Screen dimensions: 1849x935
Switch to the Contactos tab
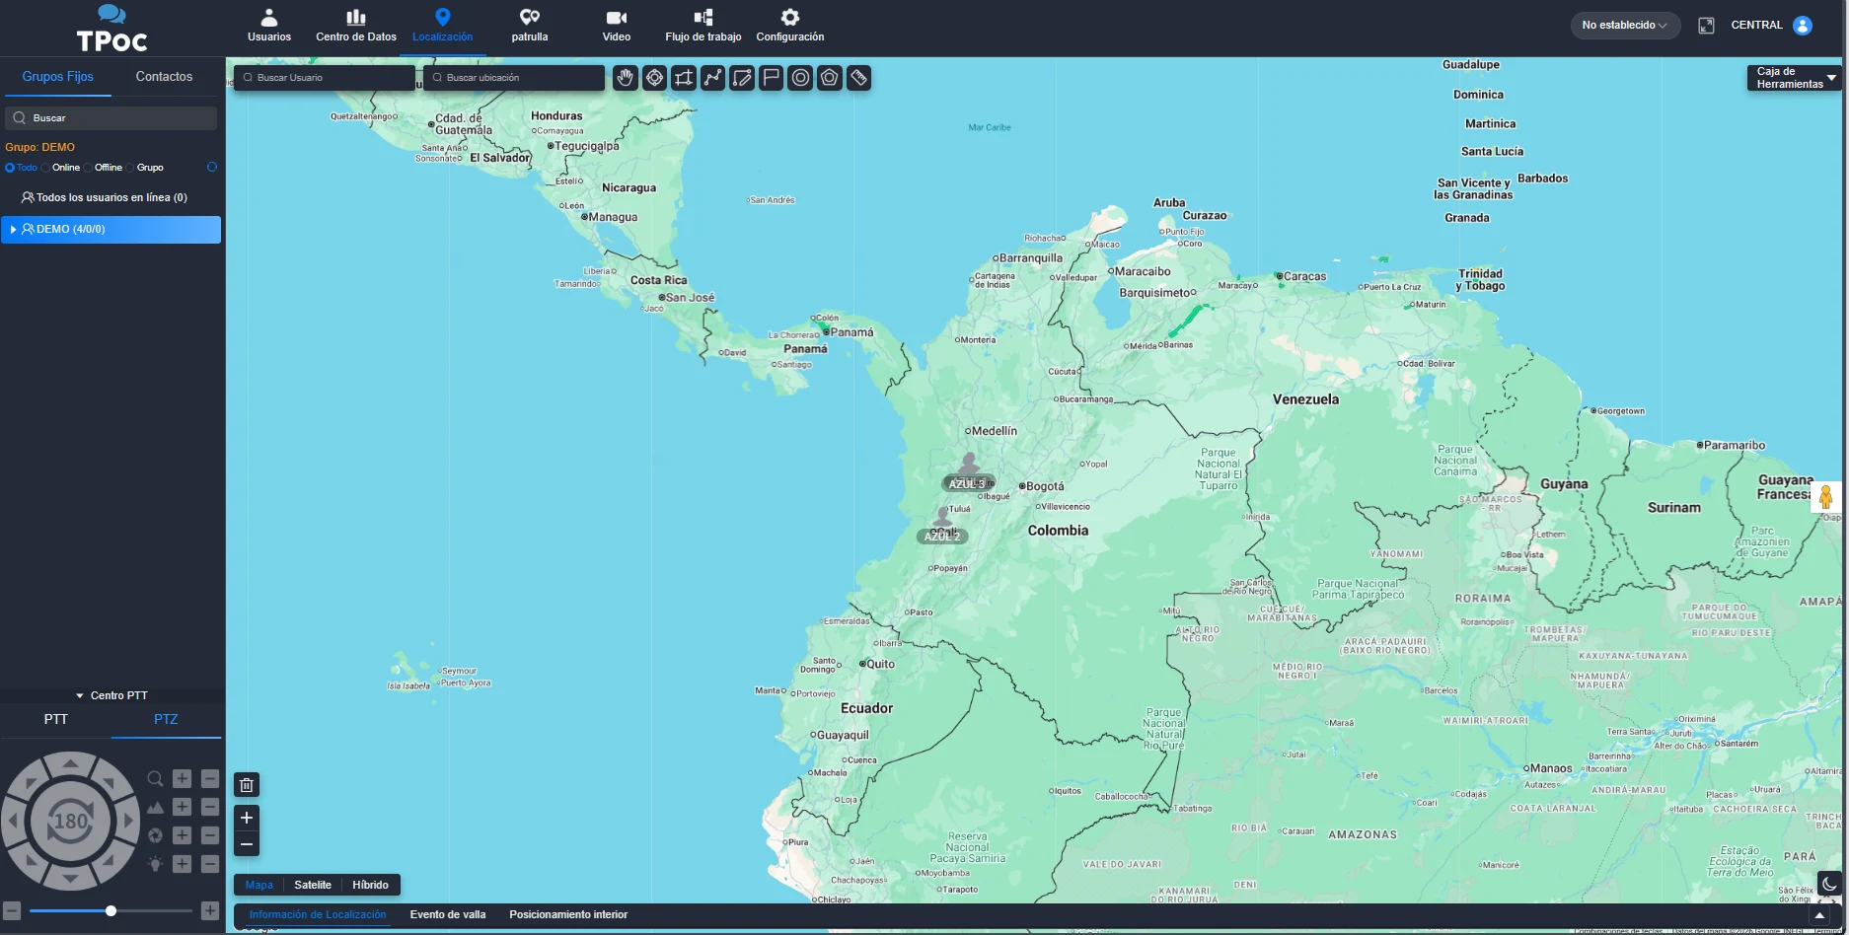tap(164, 77)
